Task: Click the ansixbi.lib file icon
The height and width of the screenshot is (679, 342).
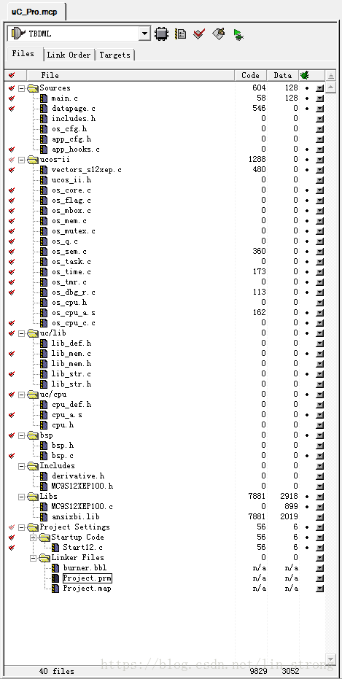Action: [44, 516]
